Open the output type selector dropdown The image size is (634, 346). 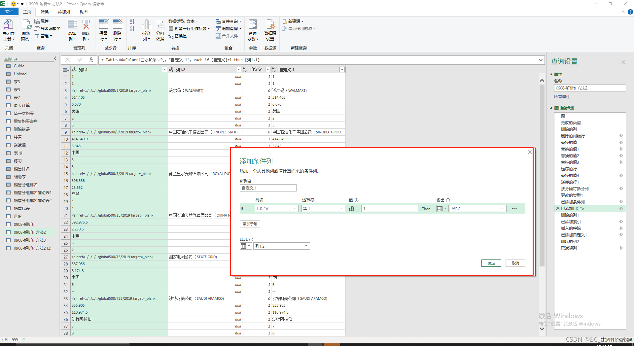[442, 209]
